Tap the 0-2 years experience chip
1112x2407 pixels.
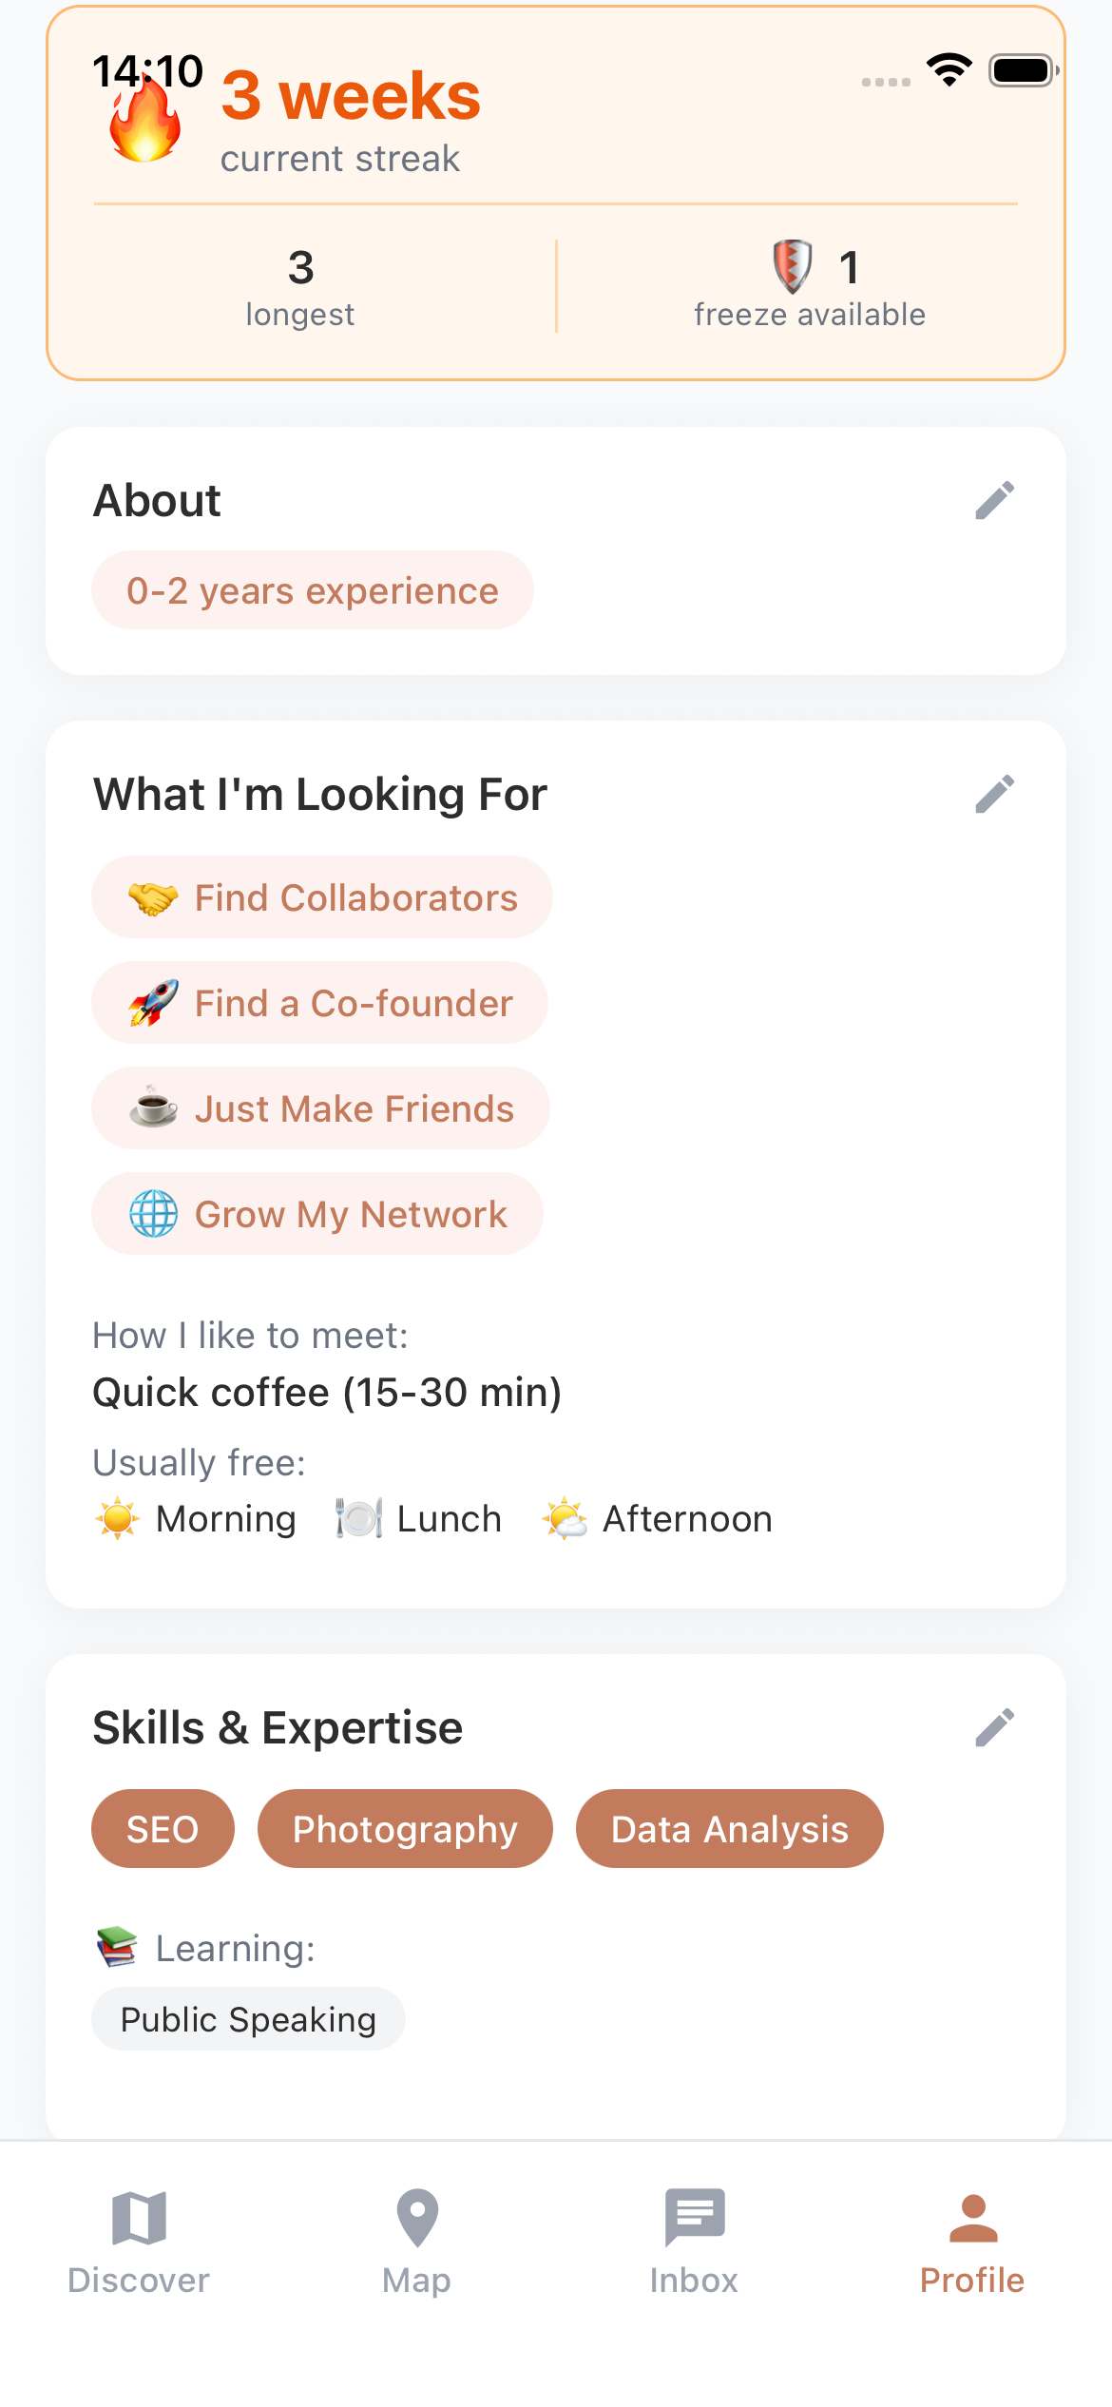pos(313,590)
